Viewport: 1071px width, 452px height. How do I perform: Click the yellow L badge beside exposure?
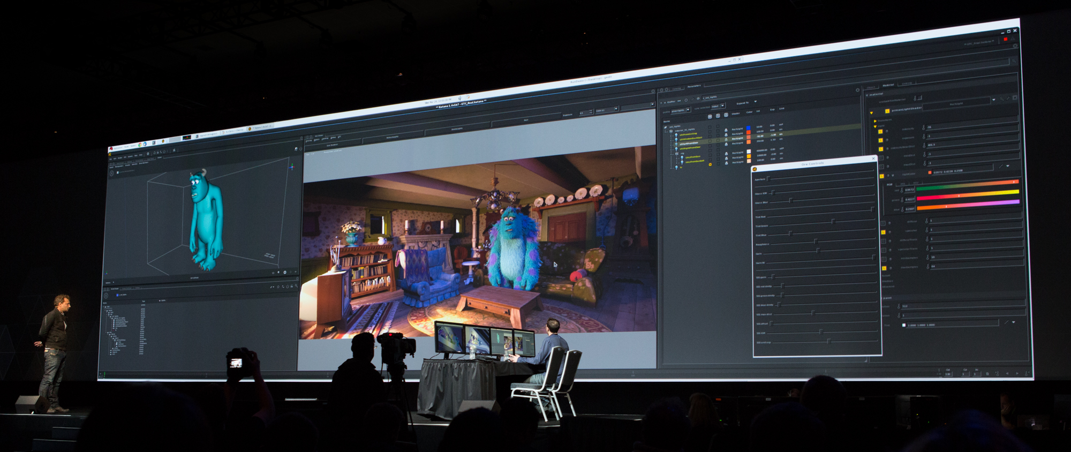tap(880, 140)
